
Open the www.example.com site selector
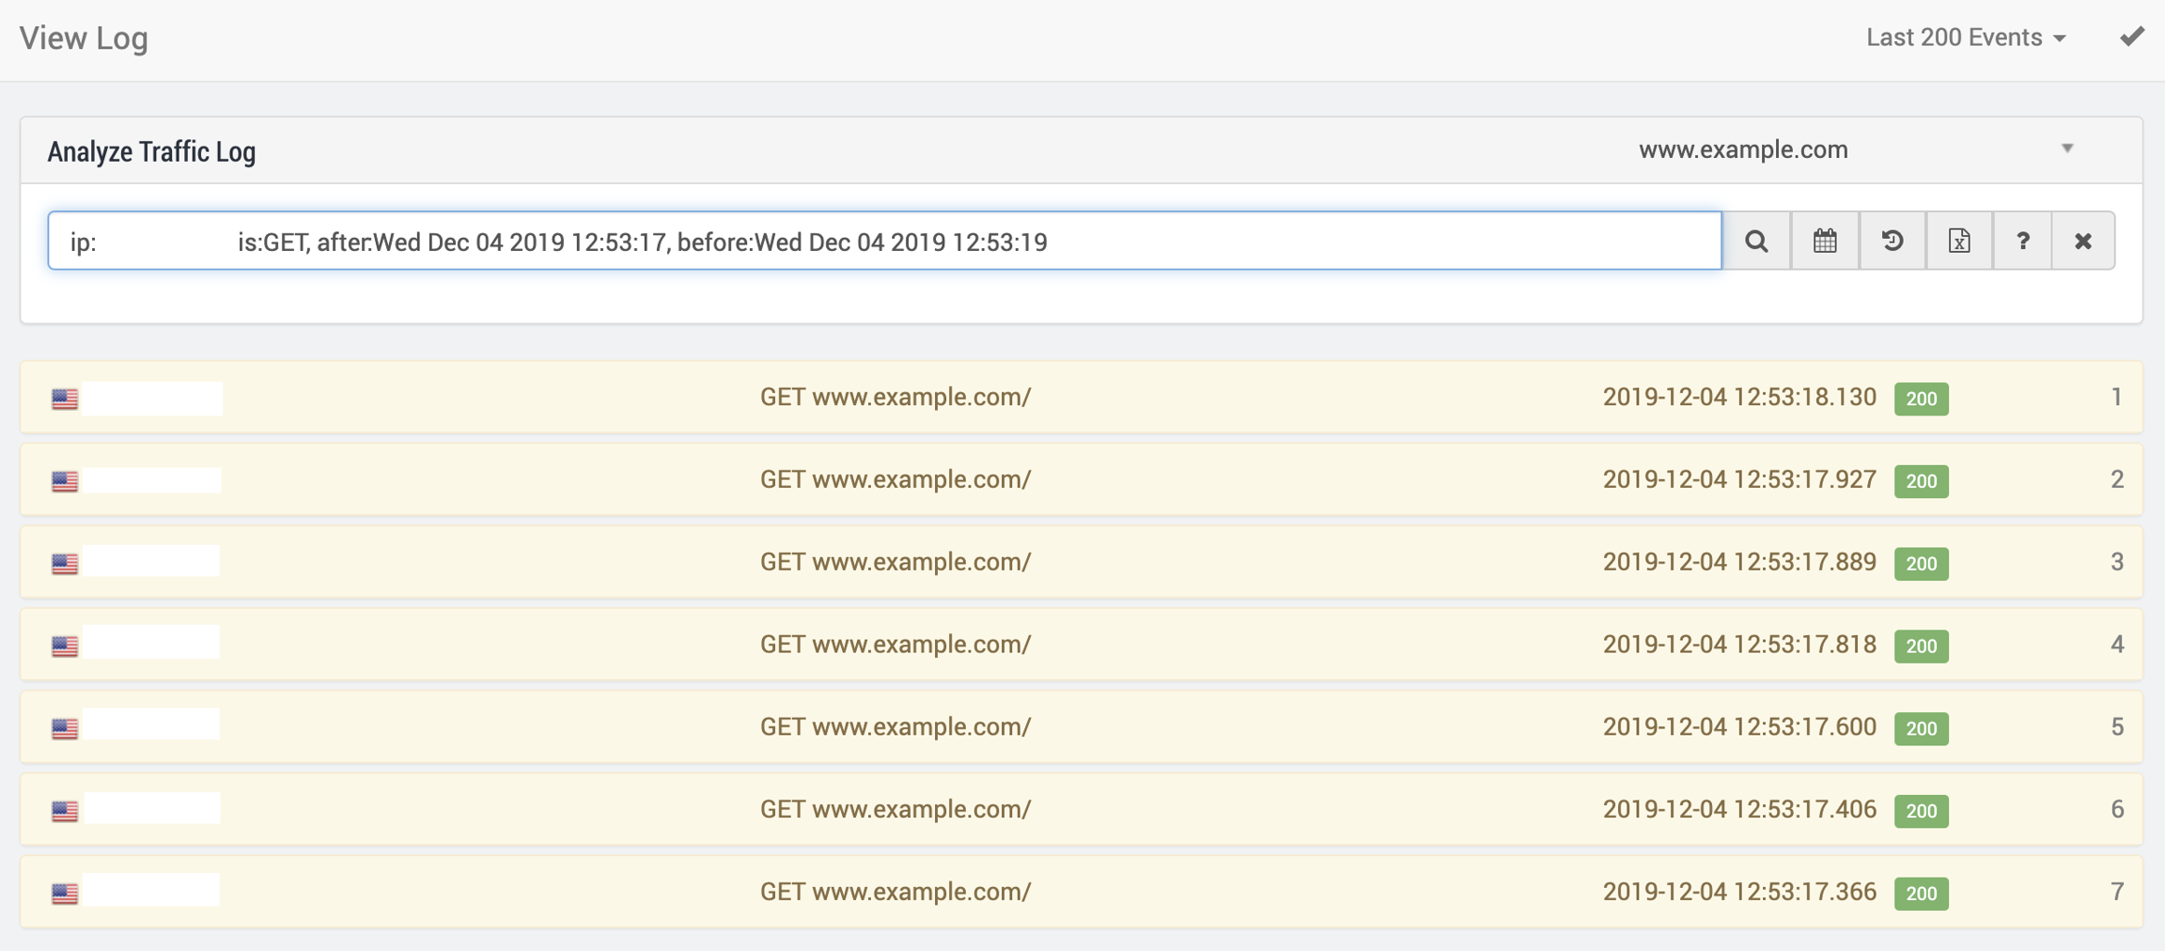[1743, 149]
